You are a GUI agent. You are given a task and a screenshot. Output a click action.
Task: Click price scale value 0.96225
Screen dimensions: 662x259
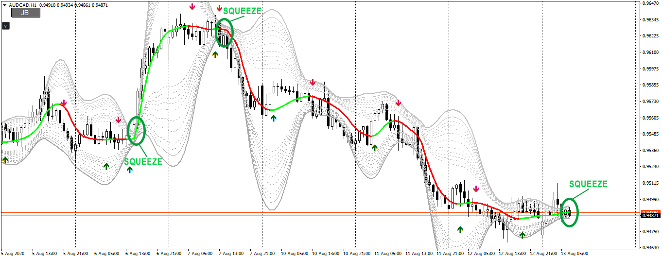point(650,36)
